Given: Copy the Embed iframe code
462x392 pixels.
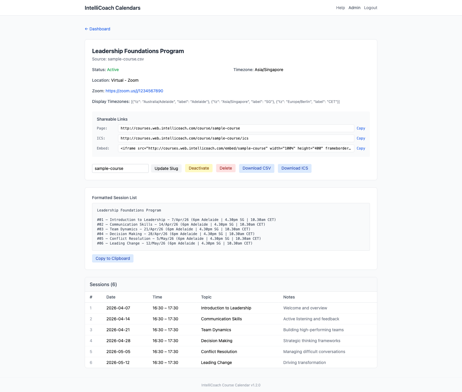Looking at the screenshot, I should click(x=361, y=148).
